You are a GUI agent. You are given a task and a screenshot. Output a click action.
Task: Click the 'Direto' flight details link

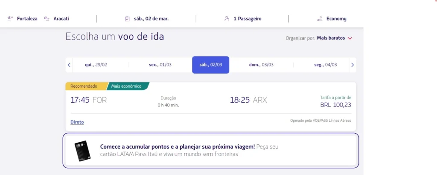[x=77, y=122]
